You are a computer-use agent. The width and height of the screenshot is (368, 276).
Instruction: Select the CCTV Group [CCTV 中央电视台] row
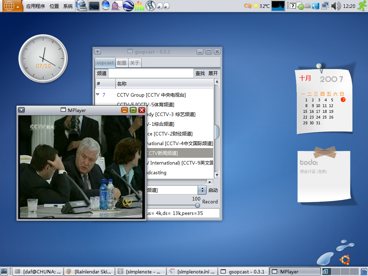pos(154,95)
